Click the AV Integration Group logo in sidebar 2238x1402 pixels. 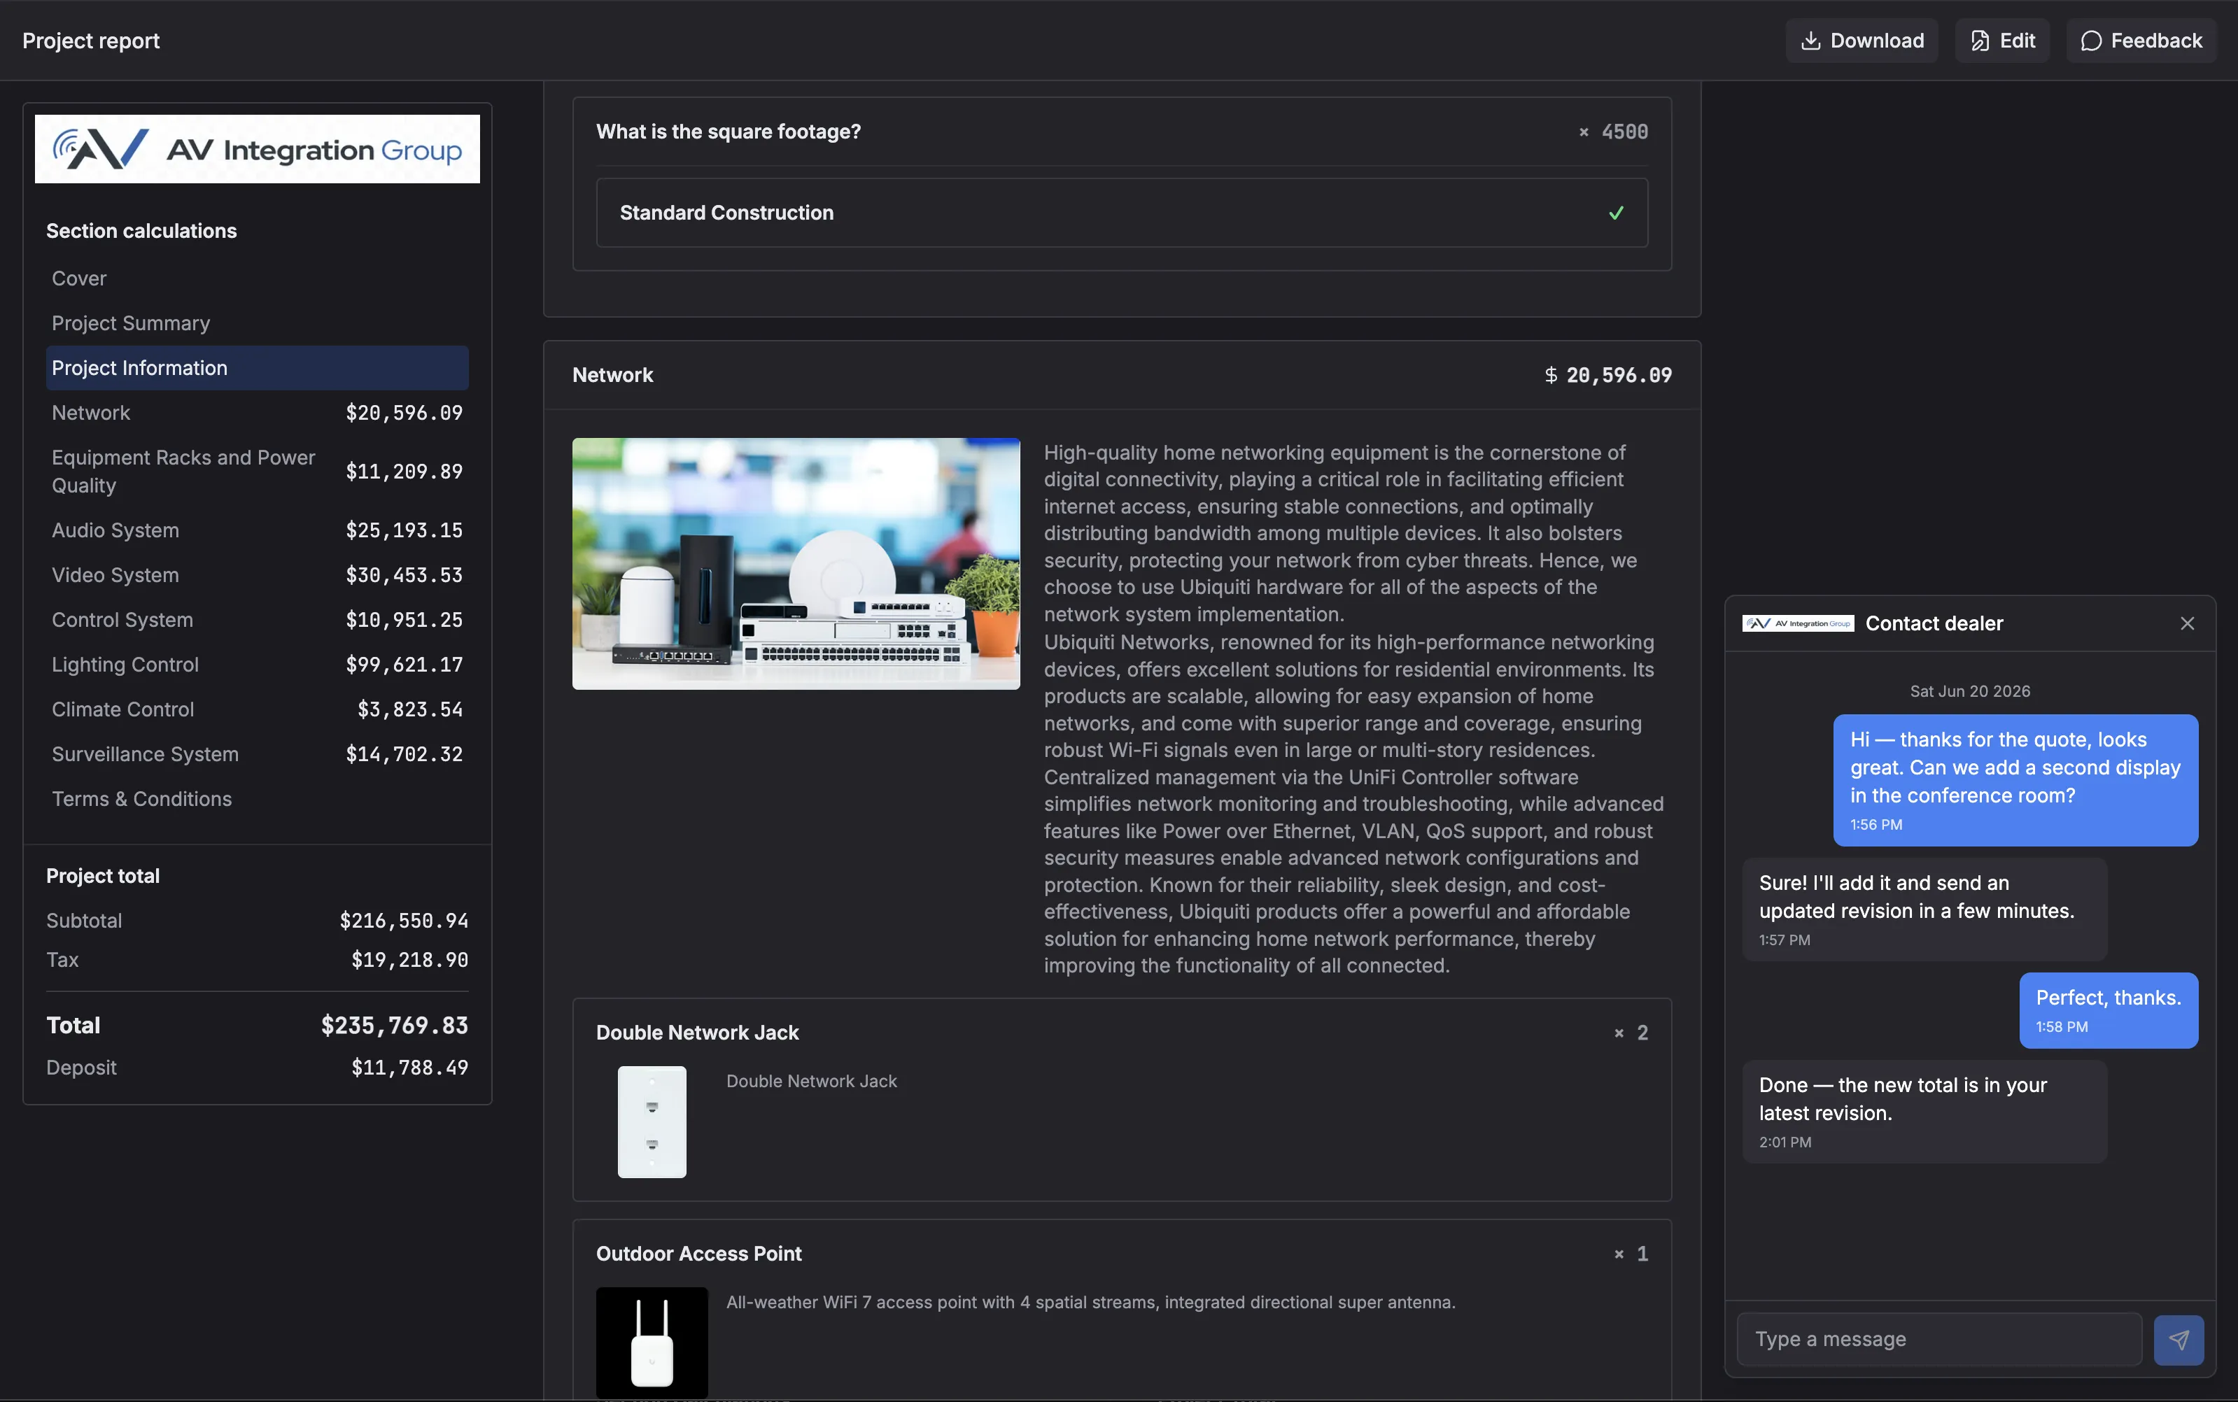(x=257, y=149)
